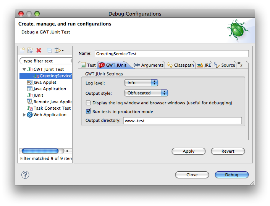Delete selected configuration with red X
Screen dimensions: 270x206
pyautogui.click(x=39, y=50)
